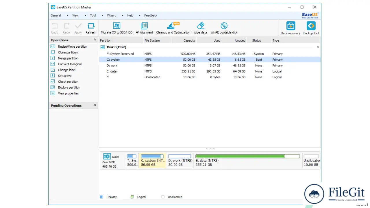Click the panel splitter dots handle
Image resolution: width=370 pixels, height=208 pixels.
tap(210, 149)
